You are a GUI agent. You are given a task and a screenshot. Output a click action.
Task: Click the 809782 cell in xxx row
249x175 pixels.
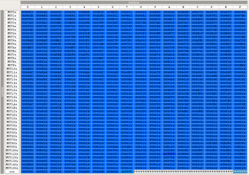(28, 171)
